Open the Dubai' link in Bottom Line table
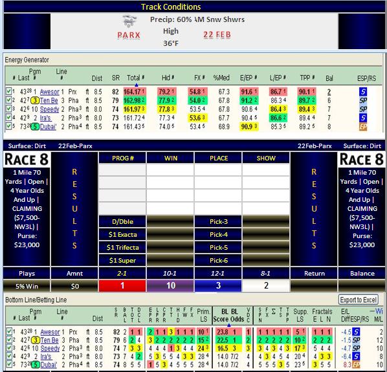387x372 pixels. (49, 365)
